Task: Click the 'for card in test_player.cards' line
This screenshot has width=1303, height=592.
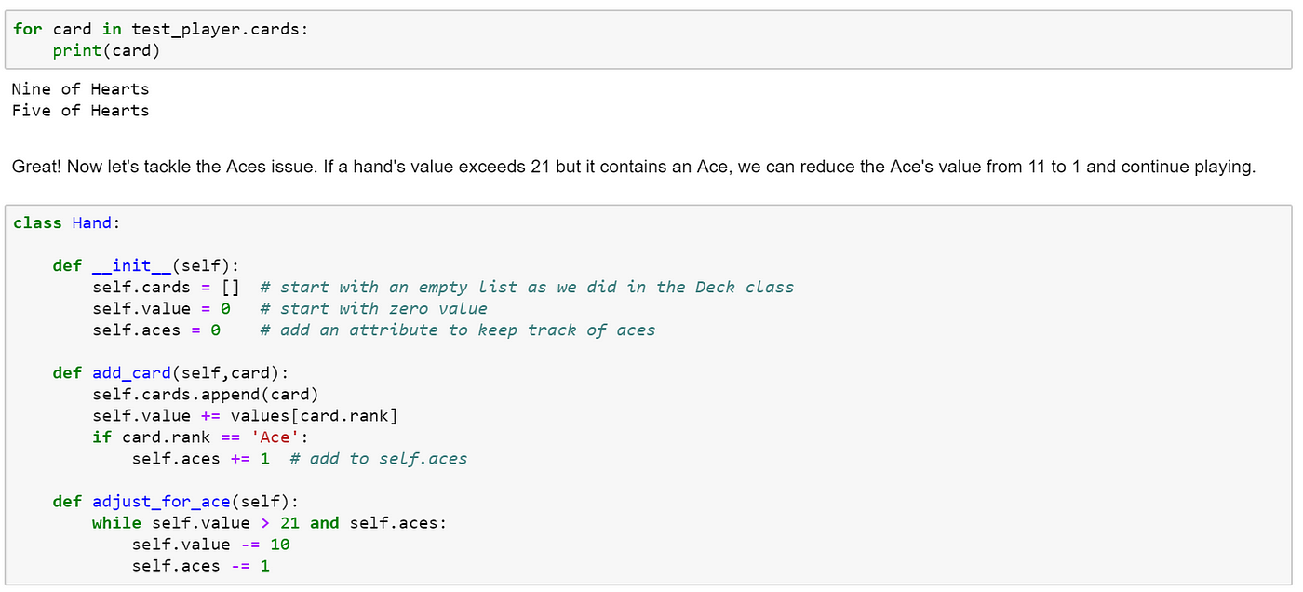Action: (160, 29)
